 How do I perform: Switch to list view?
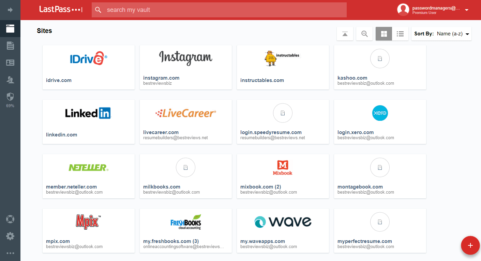pos(400,34)
